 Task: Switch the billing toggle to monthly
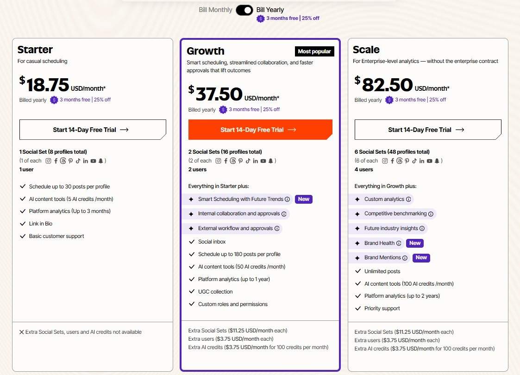point(244,10)
